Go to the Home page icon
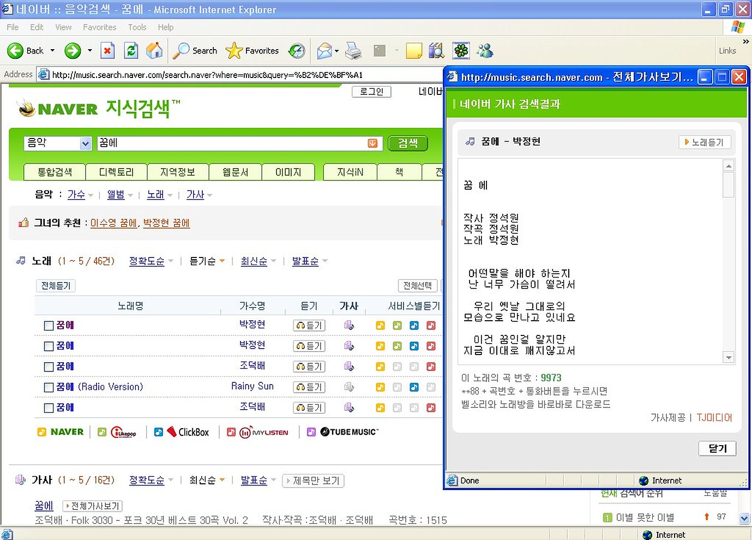The width and height of the screenshot is (752, 540). pos(154,51)
